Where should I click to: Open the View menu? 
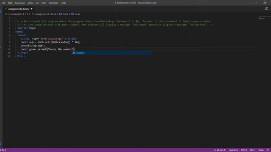coord(30,3)
